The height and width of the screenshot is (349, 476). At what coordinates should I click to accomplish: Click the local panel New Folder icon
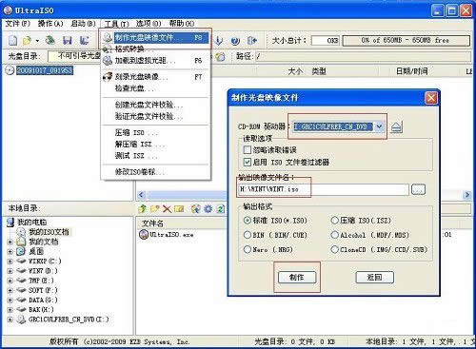[155, 208]
